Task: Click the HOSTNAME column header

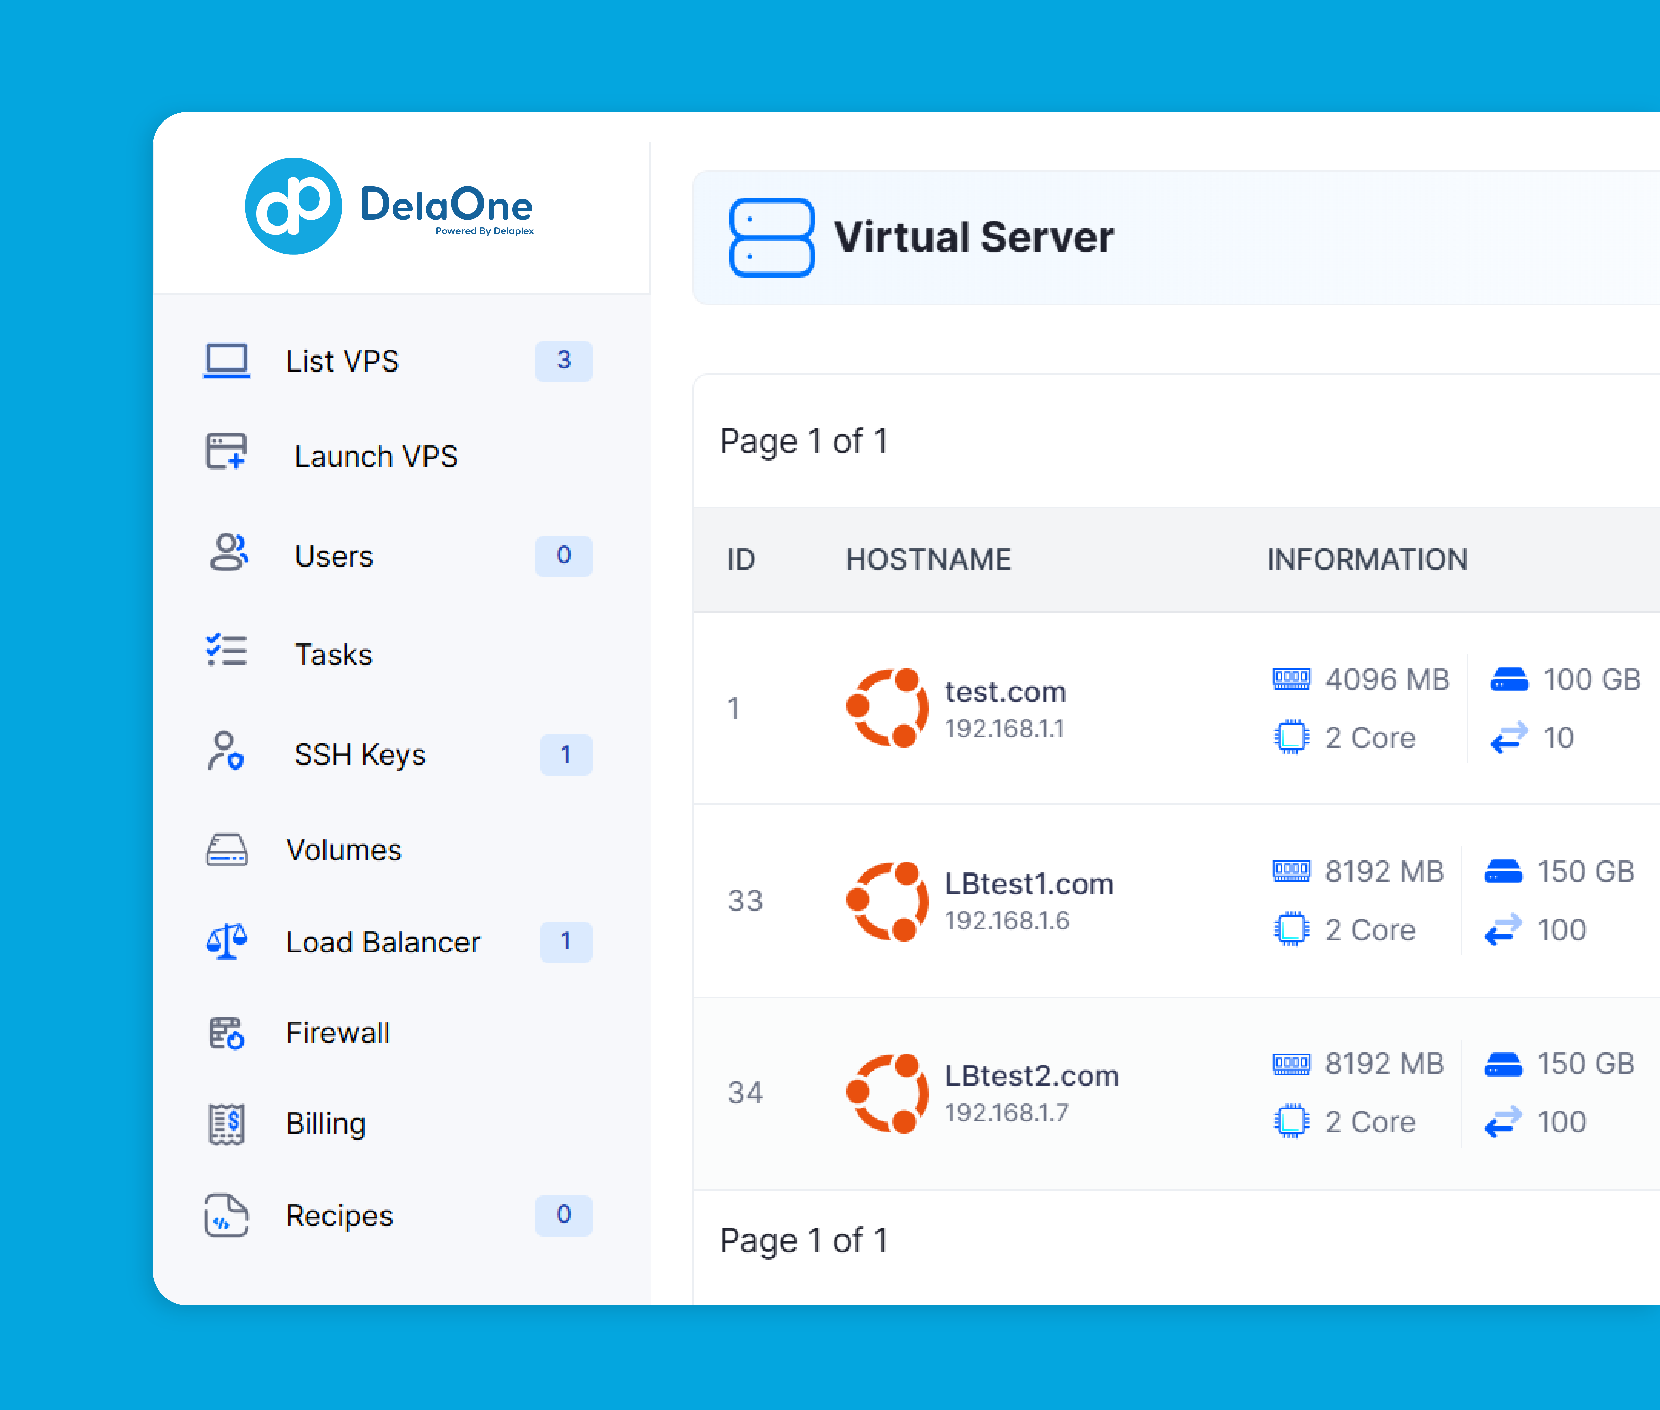Action: (929, 559)
